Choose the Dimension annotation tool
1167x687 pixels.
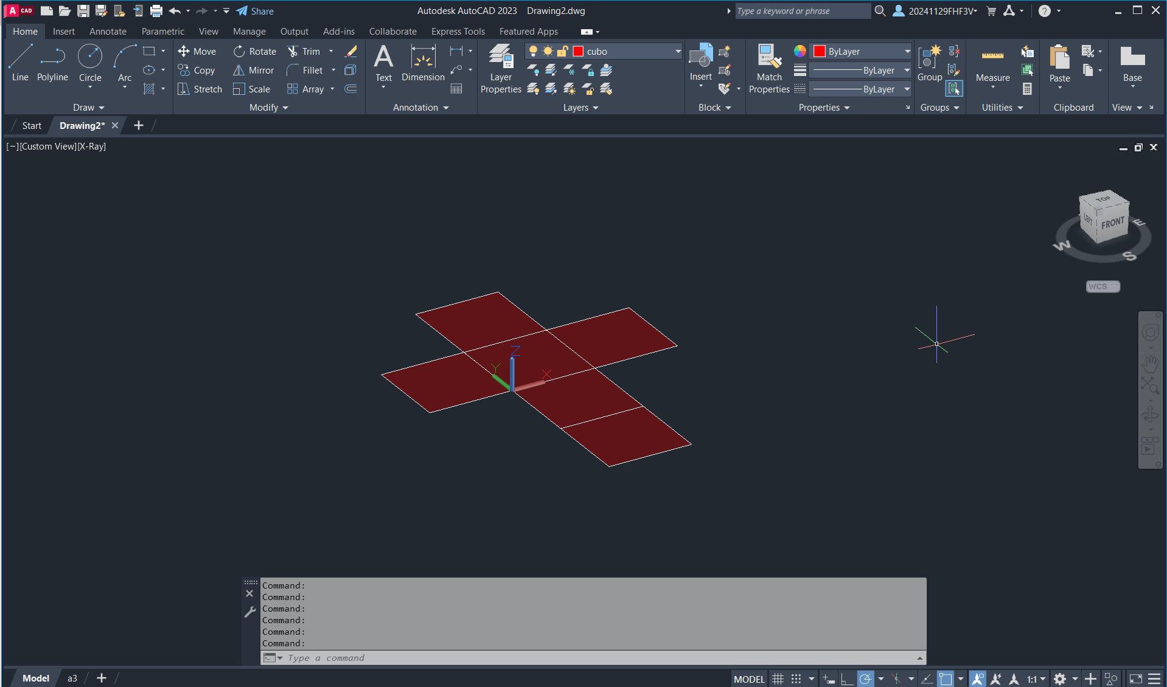point(423,63)
